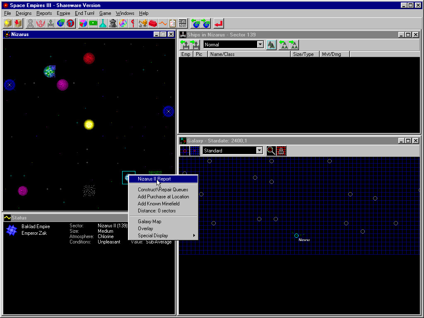Open the spy intelligence icon
The image size is (424, 318).
(113, 24)
